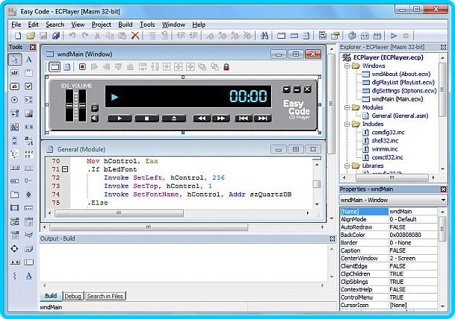This screenshot has height=319, width=455.
Task: Open the File menu
Action: tap(16, 25)
